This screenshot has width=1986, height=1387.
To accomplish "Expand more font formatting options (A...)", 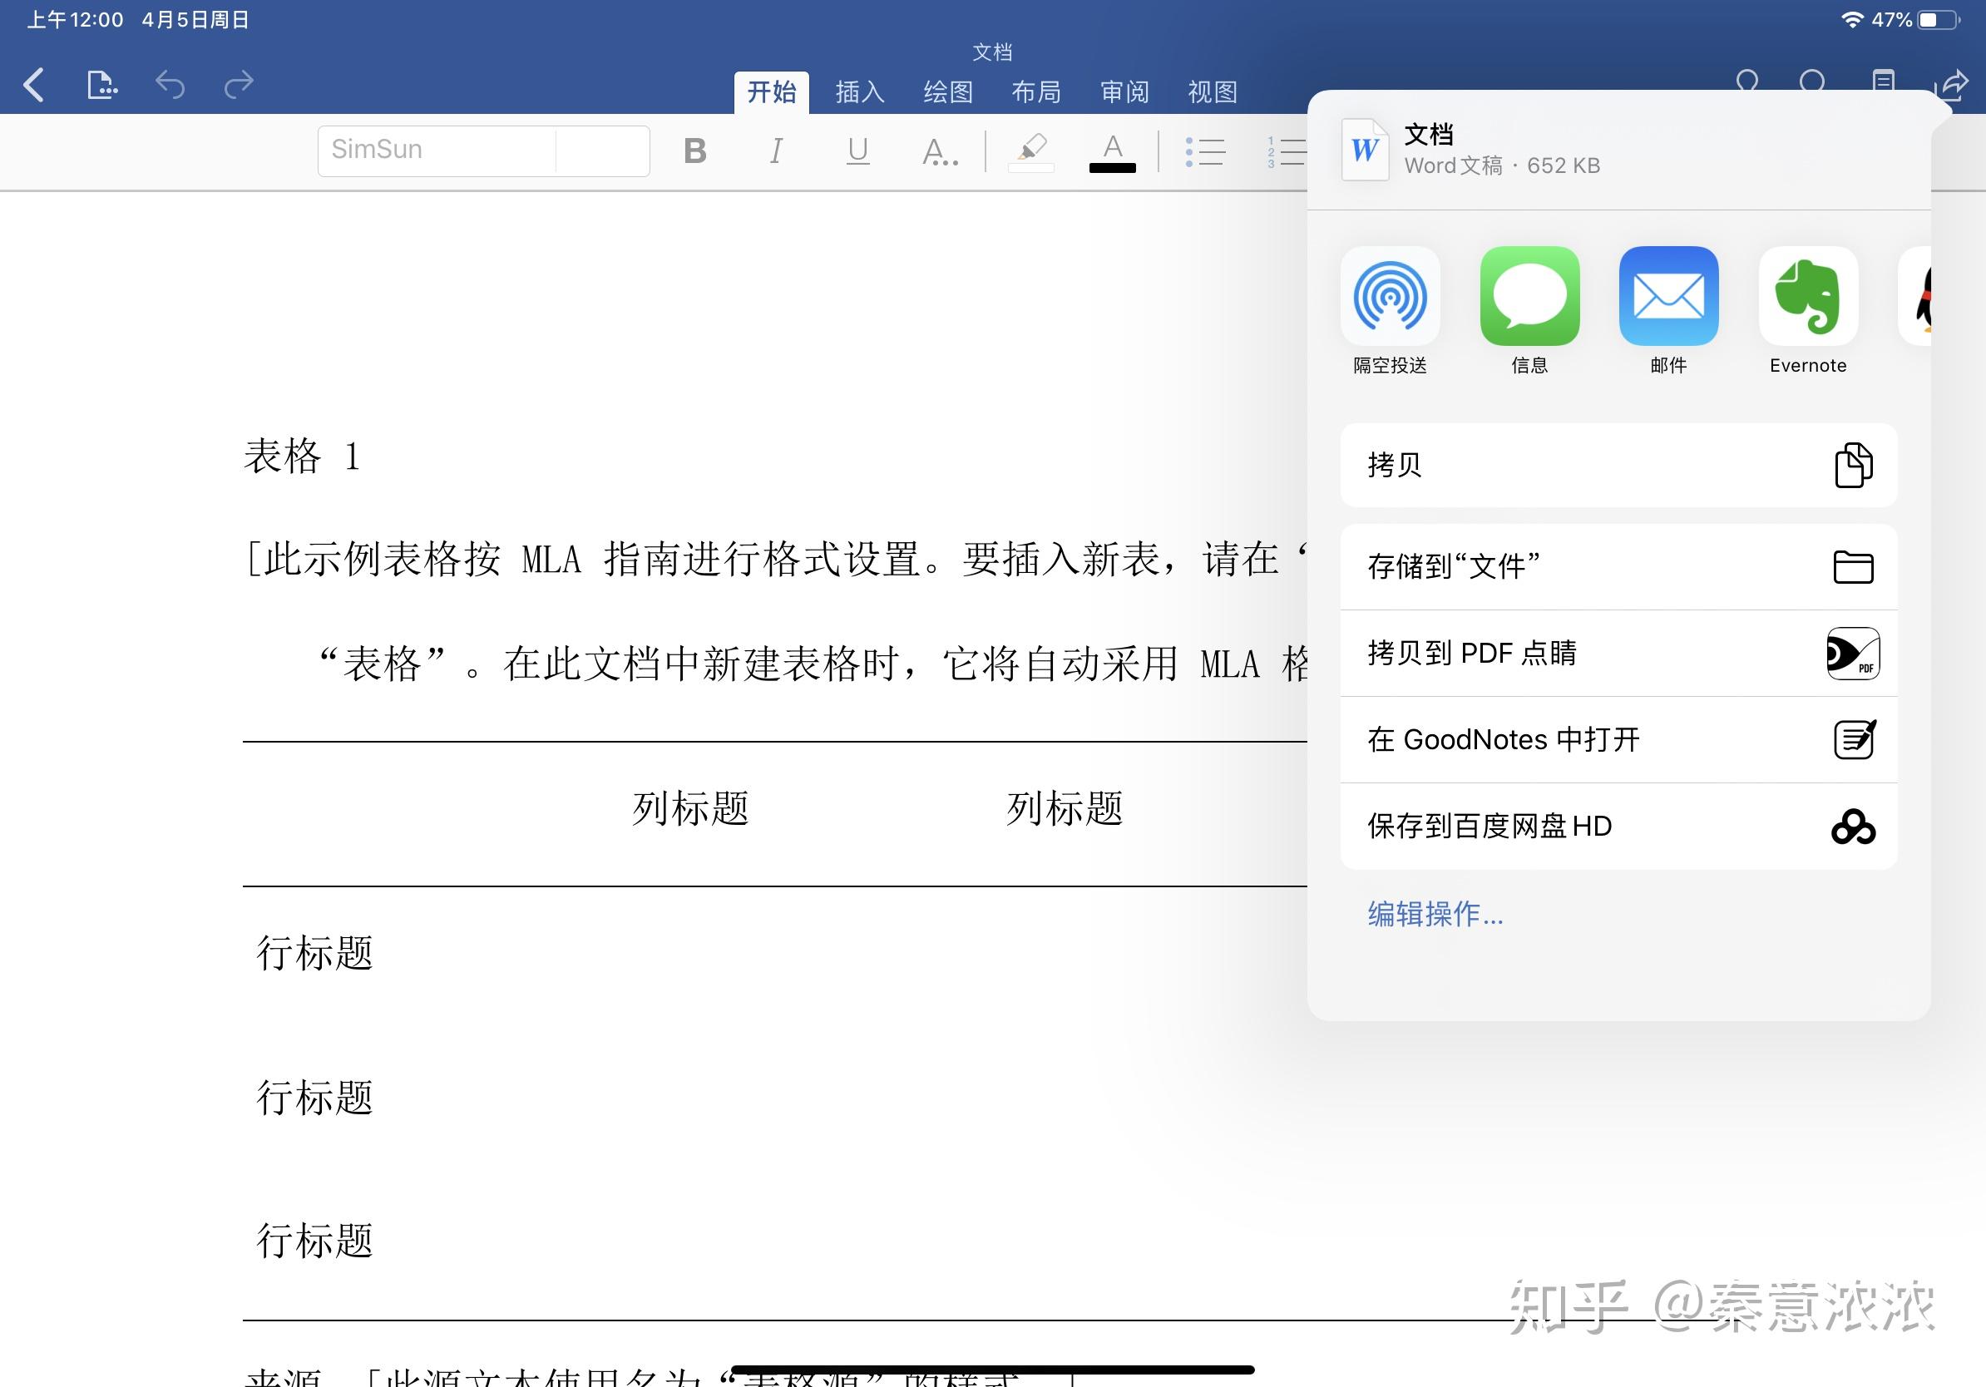I will (940, 152).
